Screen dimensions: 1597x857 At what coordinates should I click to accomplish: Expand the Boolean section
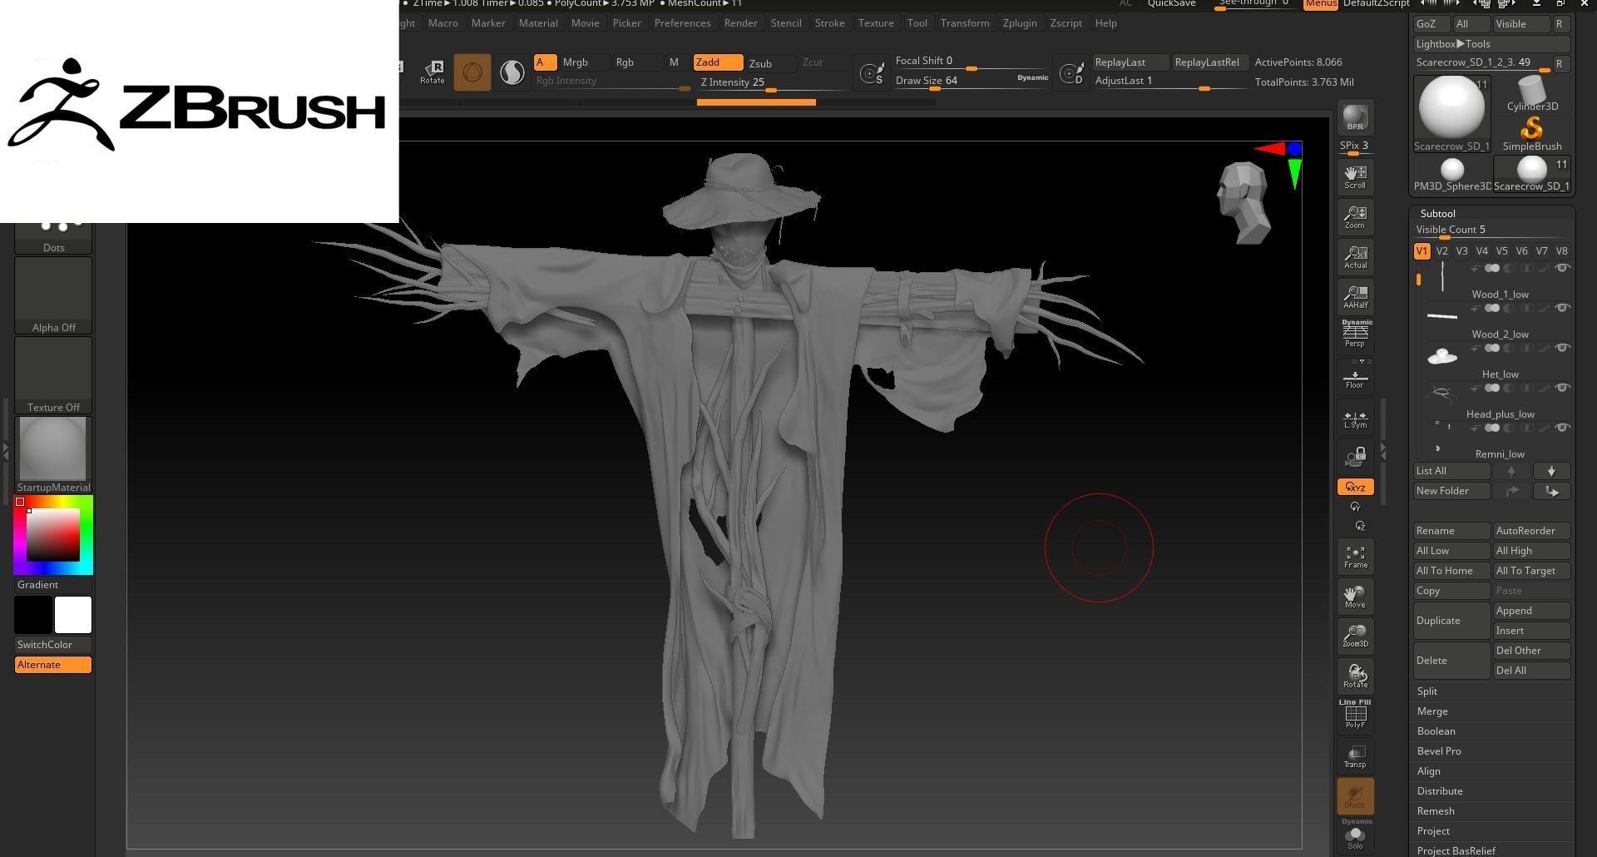pyautogui.click(x=1436, y=731)
